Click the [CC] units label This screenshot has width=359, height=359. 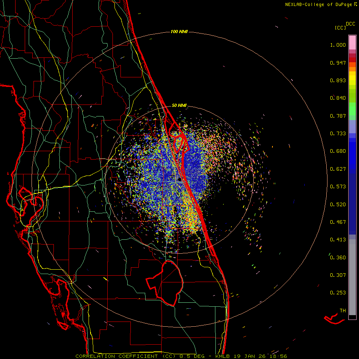pos(341,28)
